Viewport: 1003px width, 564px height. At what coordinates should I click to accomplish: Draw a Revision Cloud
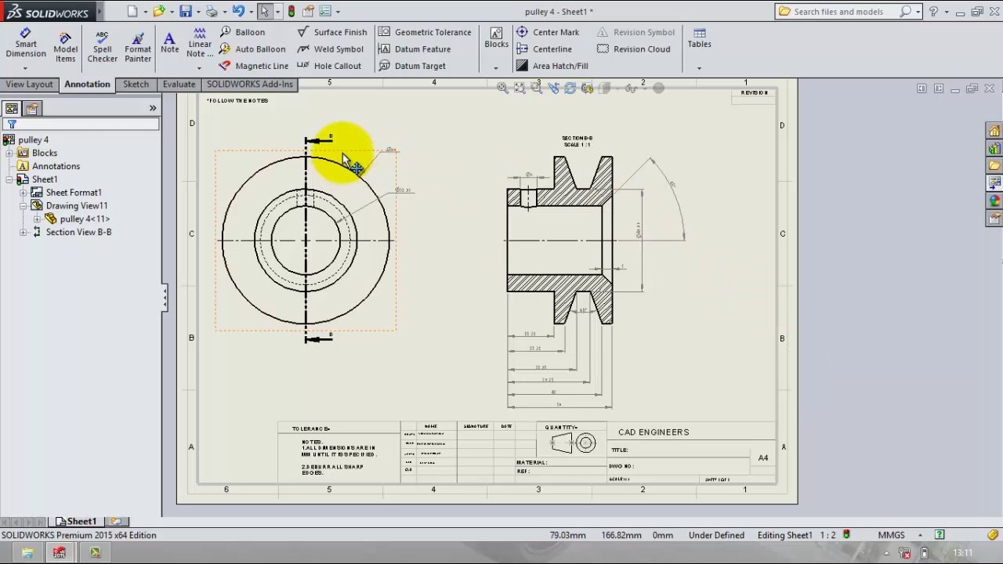tap(634, 49)
